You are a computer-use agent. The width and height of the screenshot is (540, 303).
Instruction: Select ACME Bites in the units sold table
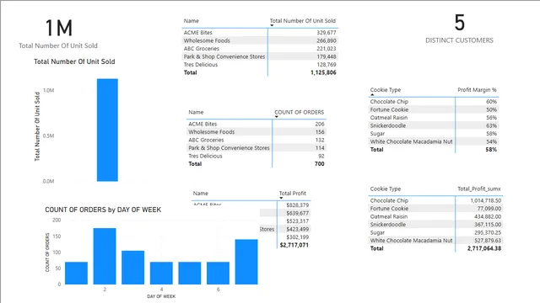pos(197,32)
